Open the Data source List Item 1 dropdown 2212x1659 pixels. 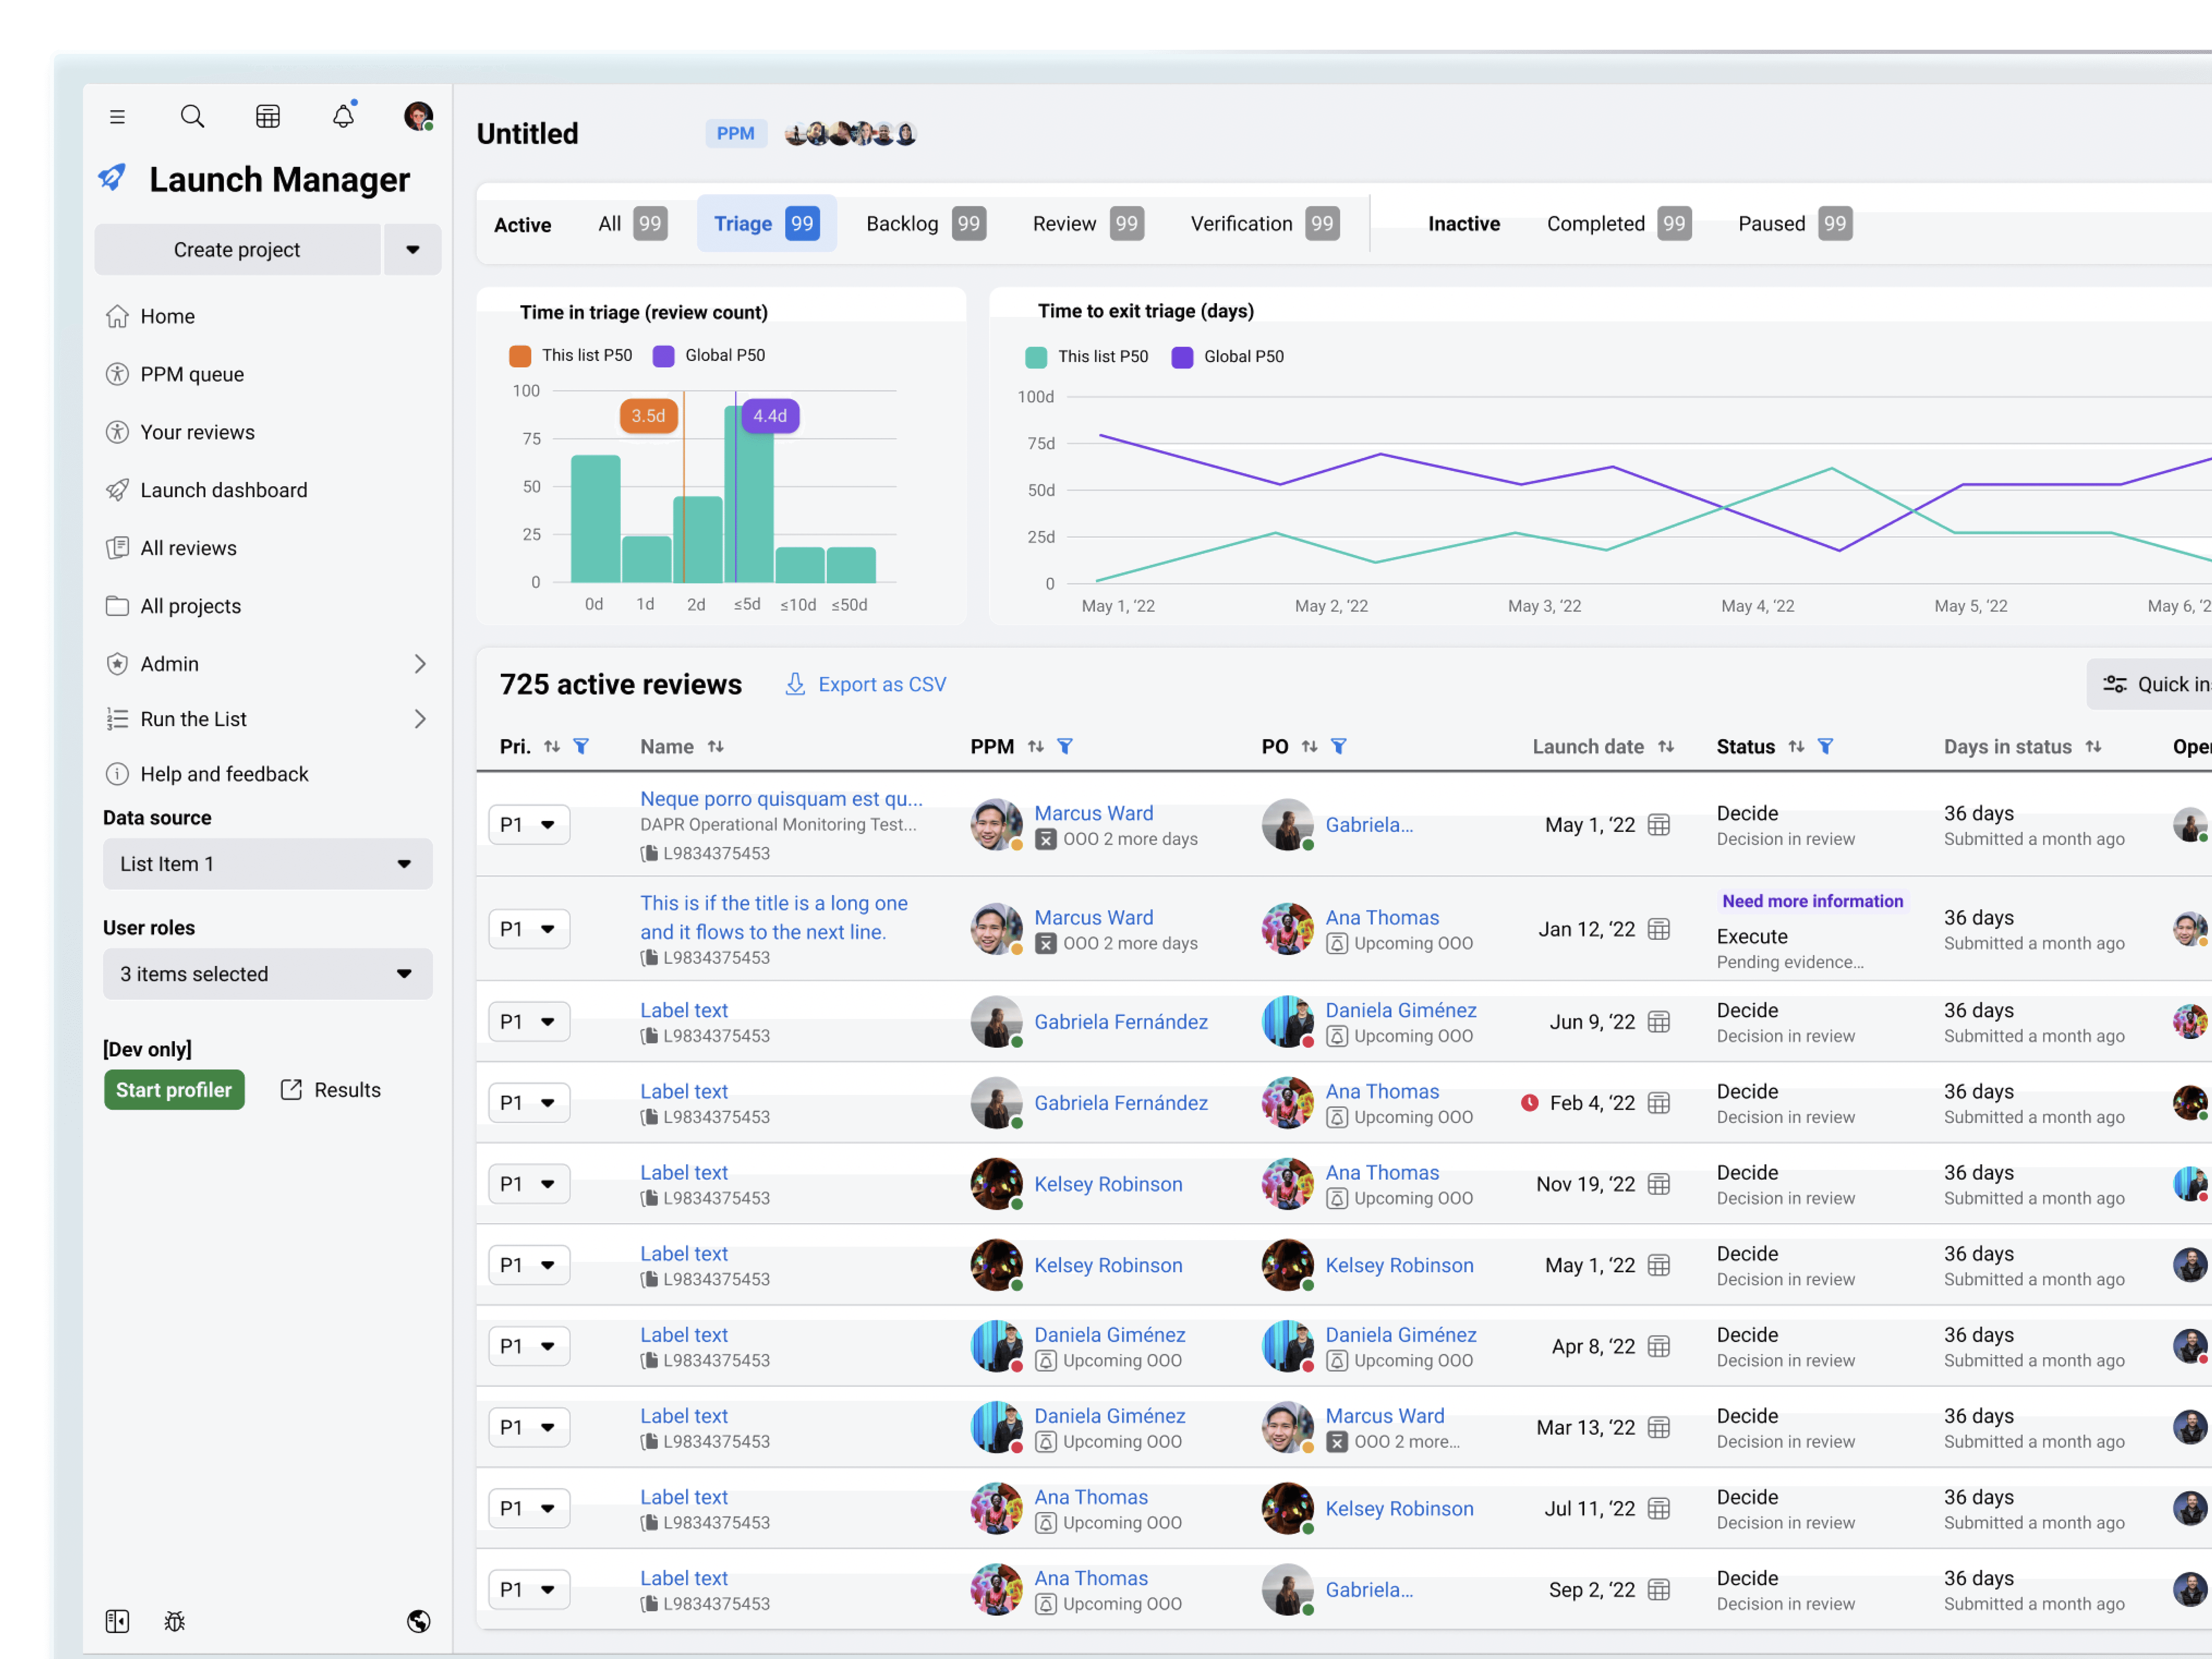[x=267, y=864]
